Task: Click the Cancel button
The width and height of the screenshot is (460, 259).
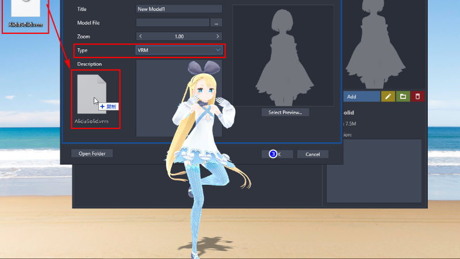Action: click(312, 154)
